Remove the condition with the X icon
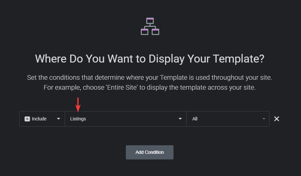The height and width of the screenshot is (176, 301). [x=276, y=119]
